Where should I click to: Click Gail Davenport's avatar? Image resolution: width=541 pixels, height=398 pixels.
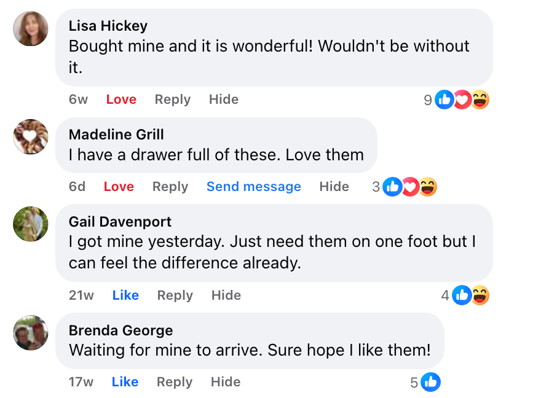(x=31, y=224)
